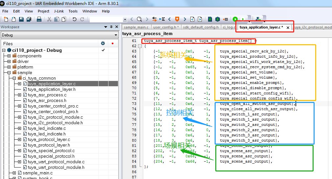The height and width of the screenshot is (179, 332).
Task: Collapse the ci_tuya_common folder
Action: [x=14, y=78]
